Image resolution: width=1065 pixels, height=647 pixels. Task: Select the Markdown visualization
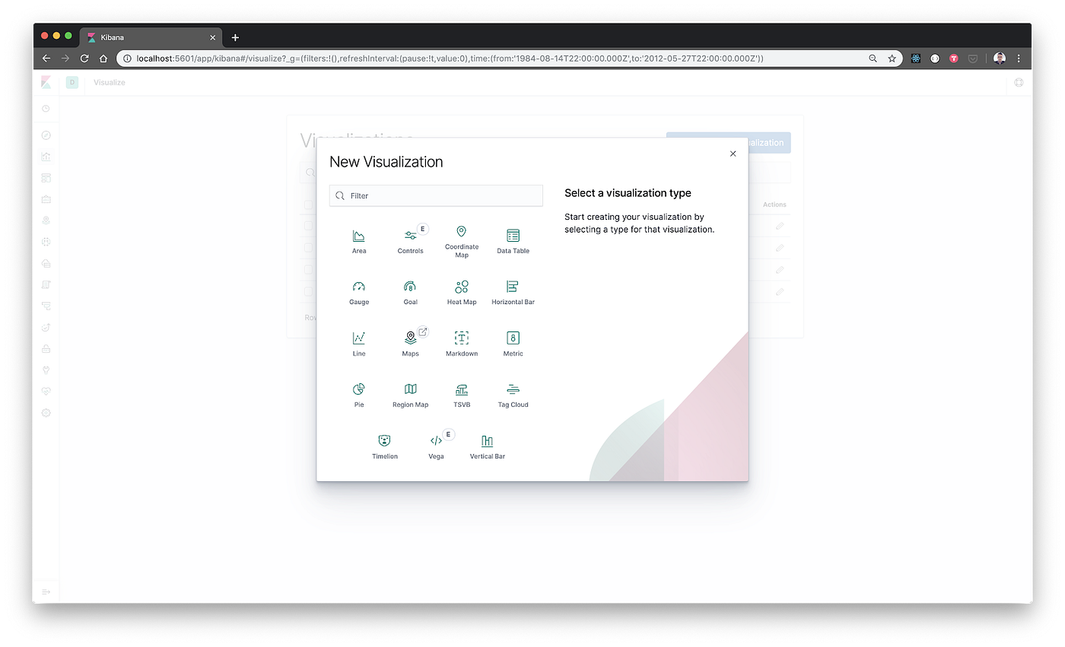[x=462, y=344]
